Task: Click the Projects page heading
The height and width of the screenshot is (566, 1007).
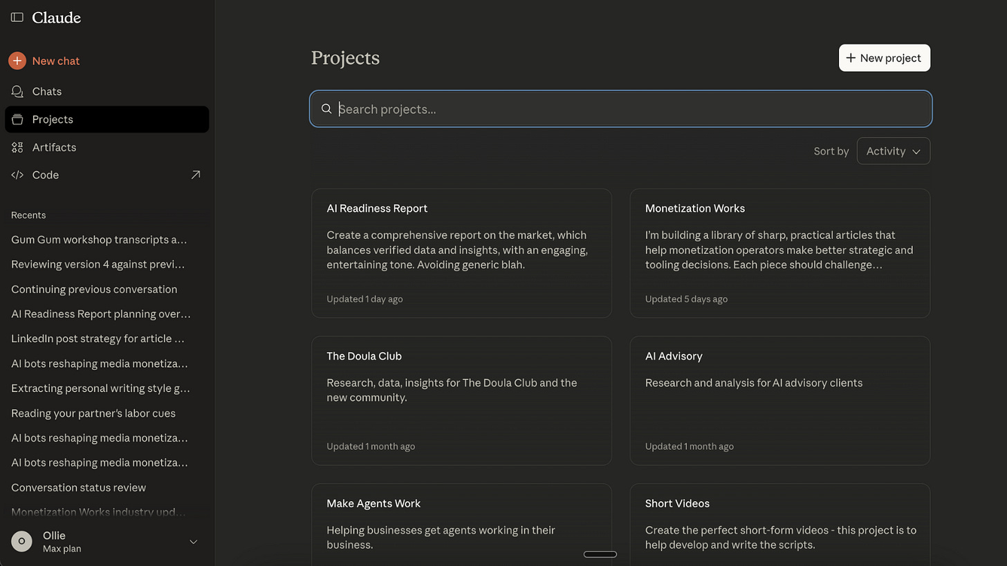Action: [345, 58]
